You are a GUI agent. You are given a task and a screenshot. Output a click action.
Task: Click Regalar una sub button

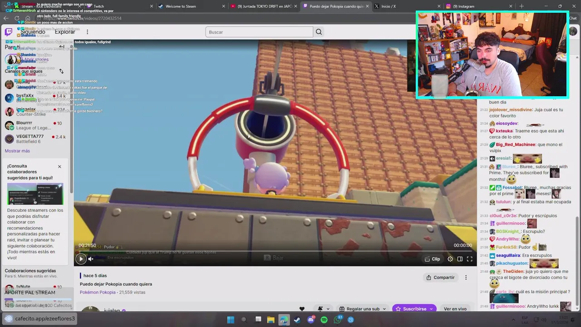tap(362, 309)
